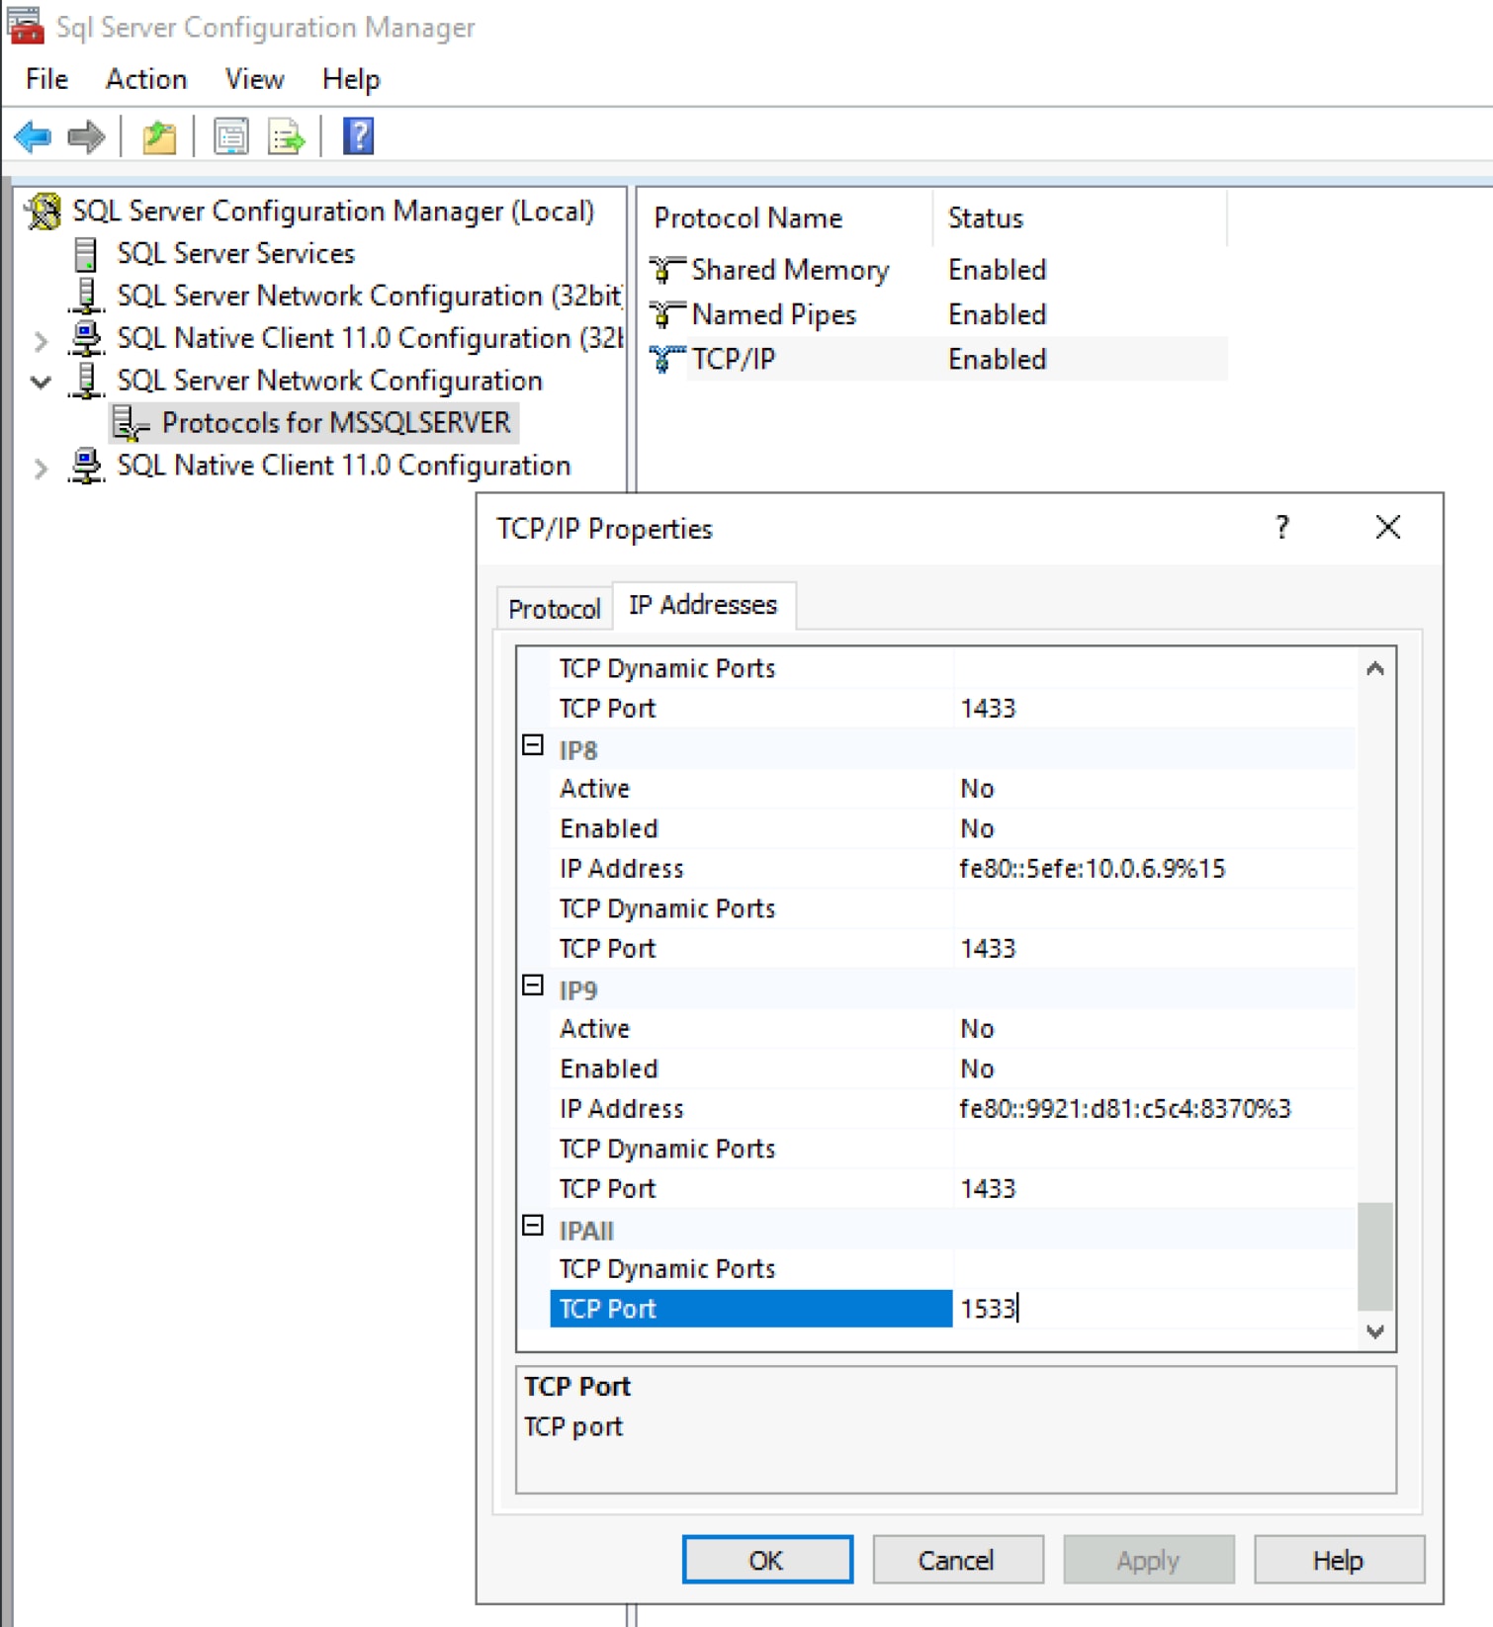This screenshot has width=1493, height=1627.
Task: Click the IPAll TCP Port value field 1533
Action: point(1153,1309)
